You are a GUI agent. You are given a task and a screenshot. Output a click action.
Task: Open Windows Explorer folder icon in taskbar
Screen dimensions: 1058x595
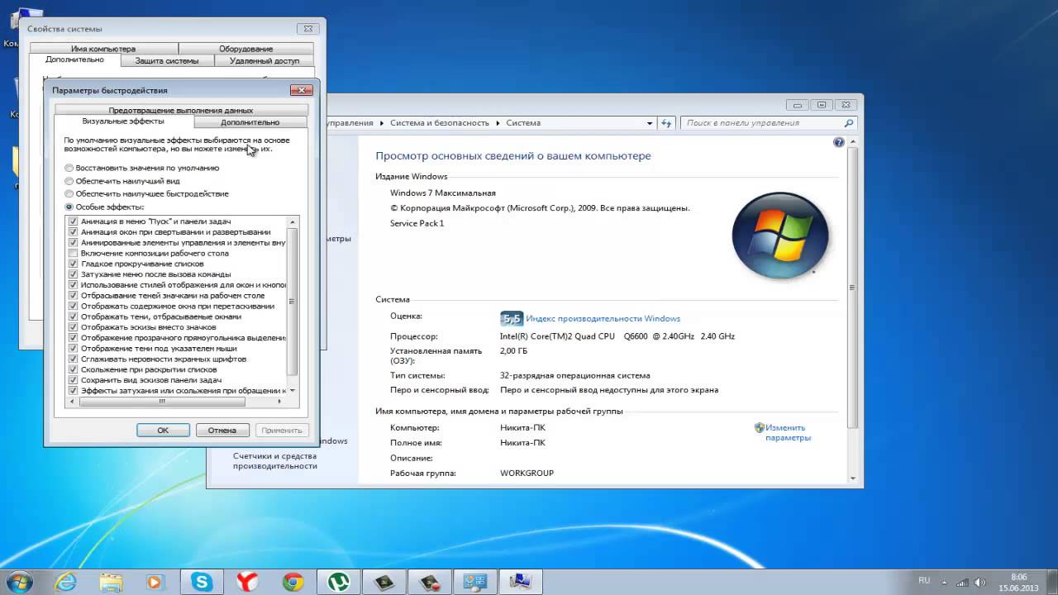click(109, 583)
